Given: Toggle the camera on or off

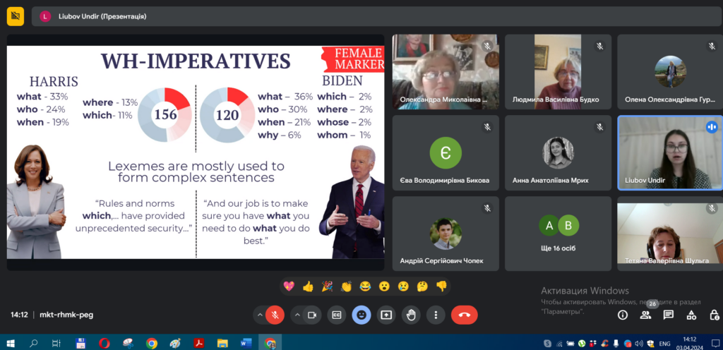Looking at the screenshot, I should click(x=312, y=315).
